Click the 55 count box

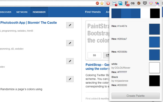[94, 55]
